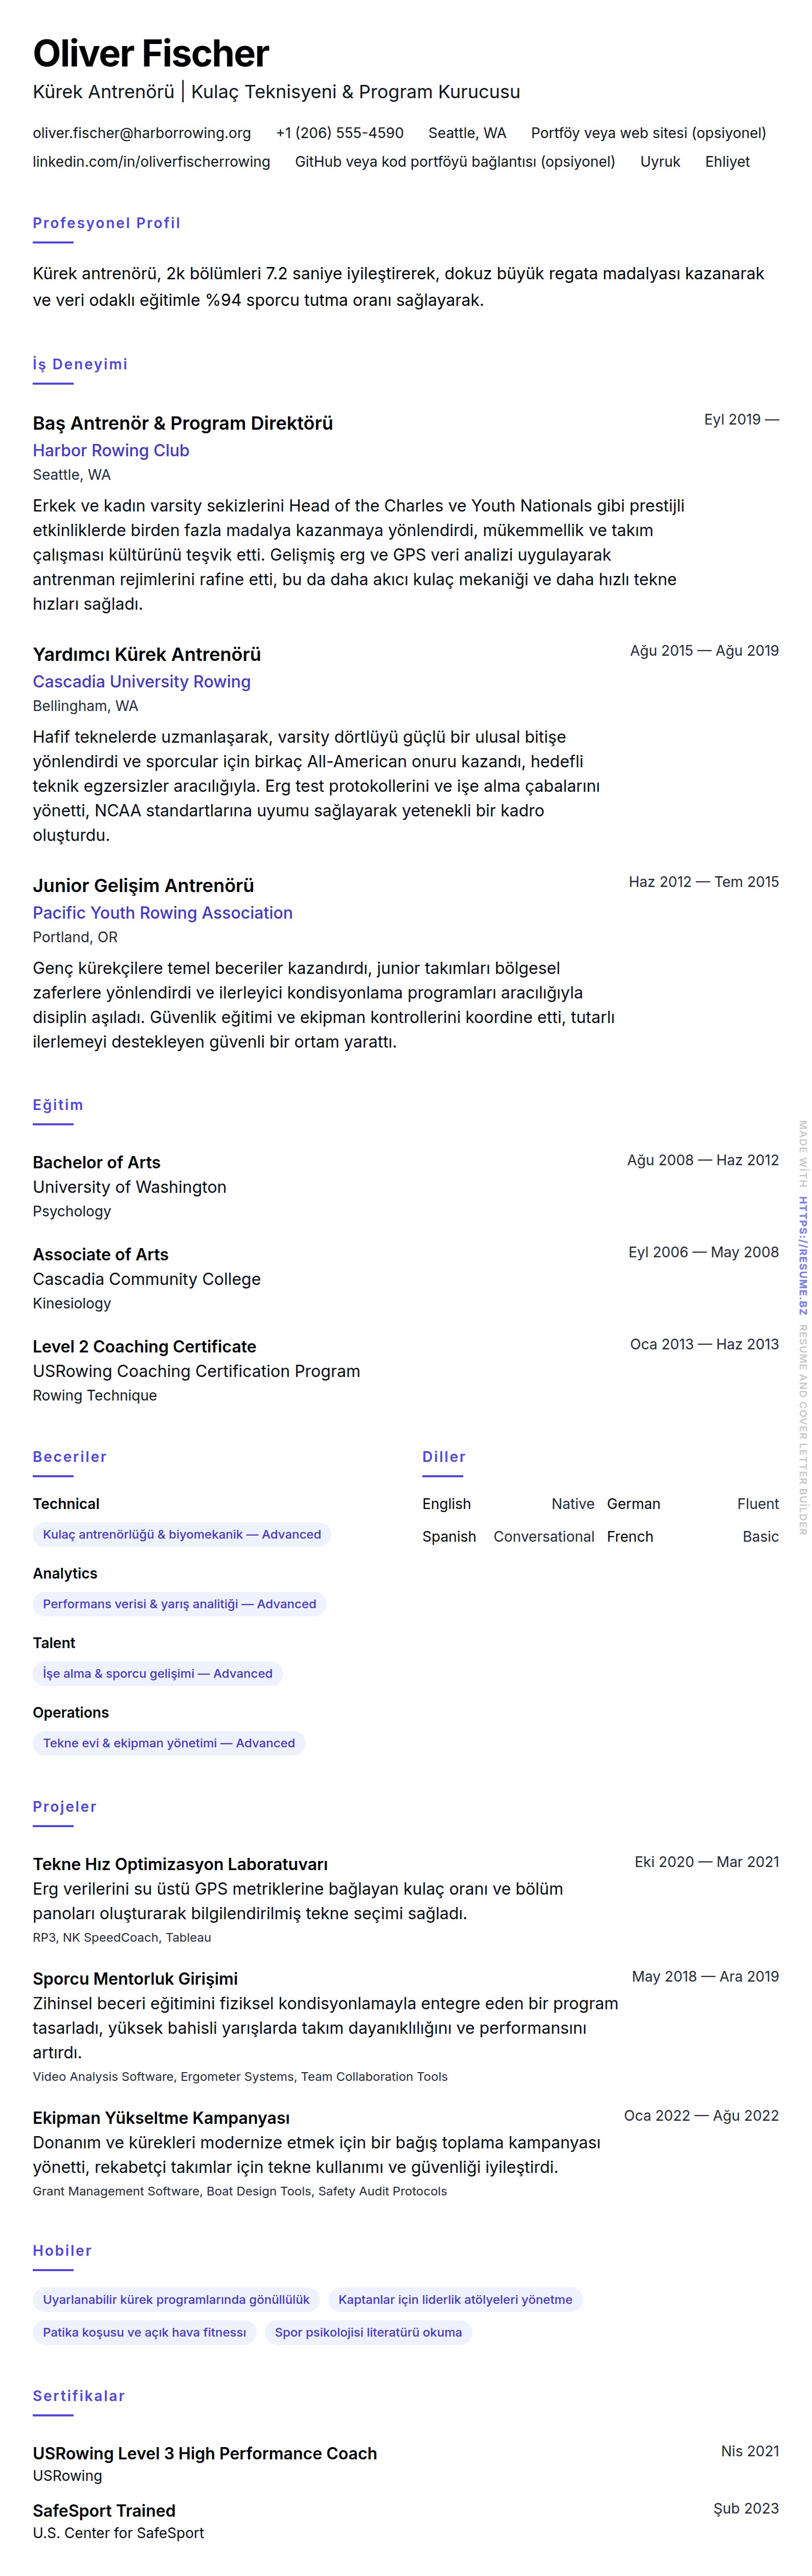812x2576 pixels.
Task: Click the GitHub veya kod portföyü text
Action: 455,162
